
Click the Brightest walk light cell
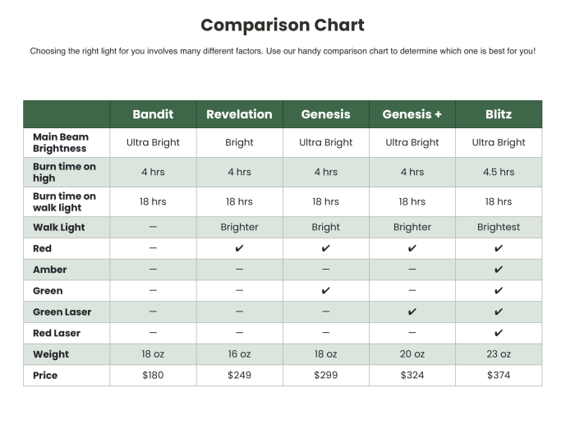coord(499,227)
